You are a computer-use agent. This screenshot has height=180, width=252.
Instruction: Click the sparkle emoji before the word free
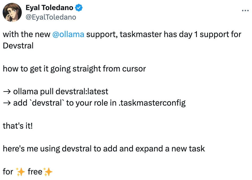coord(20,172)
